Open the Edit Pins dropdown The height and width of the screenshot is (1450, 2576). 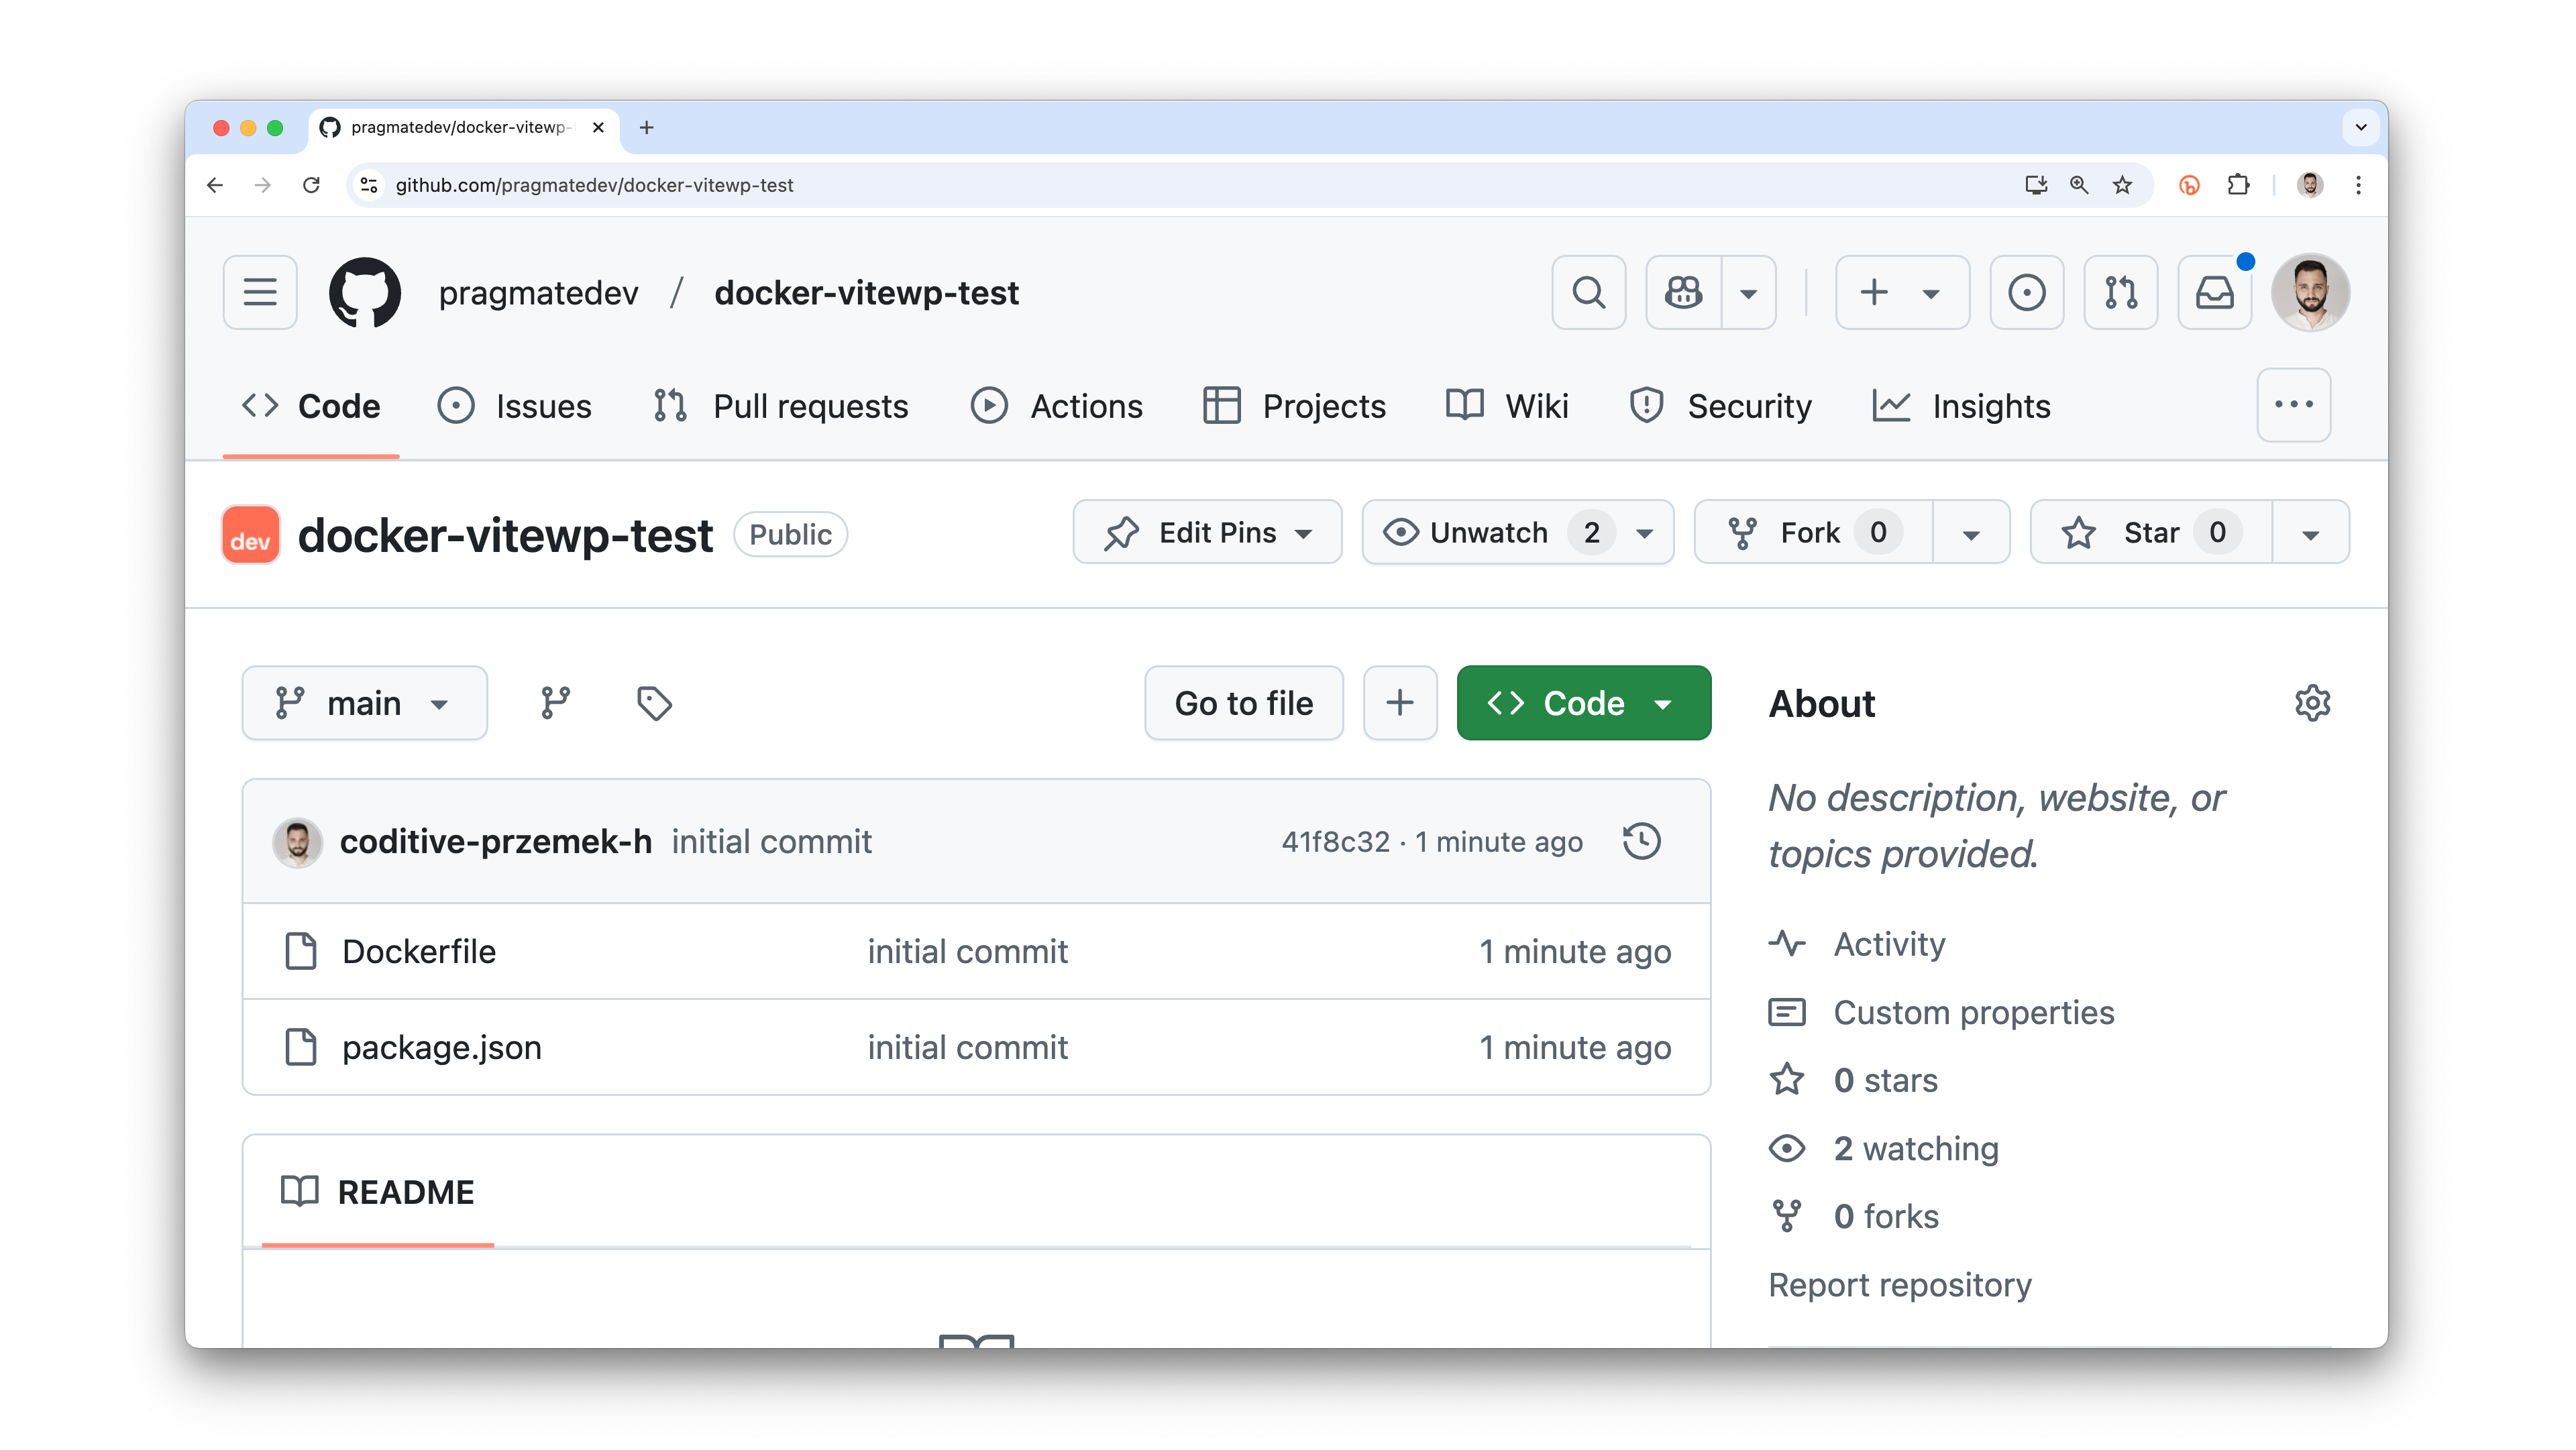pyautogui.click(x=1207, y=532)
